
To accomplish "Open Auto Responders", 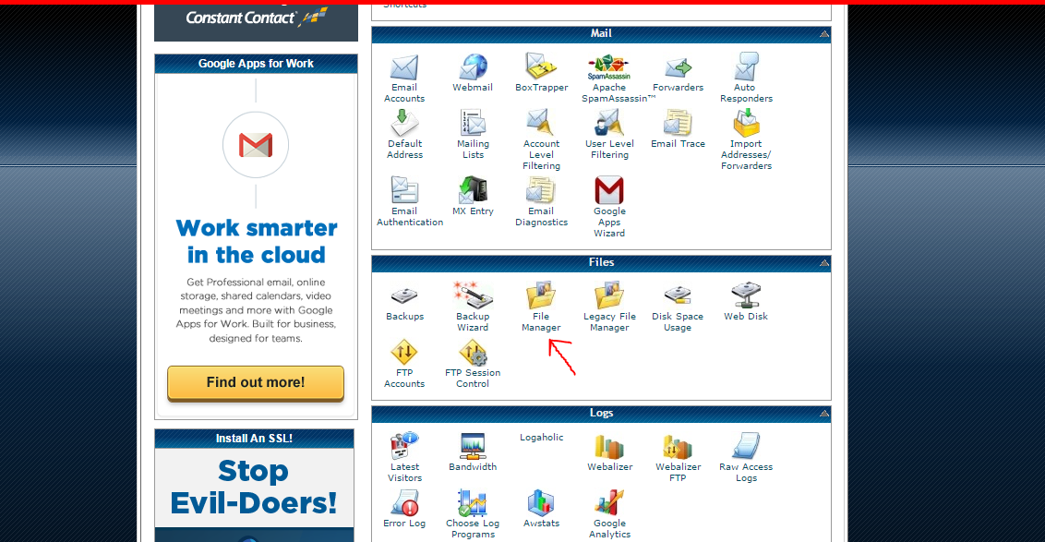I will (x=746, y=78).
